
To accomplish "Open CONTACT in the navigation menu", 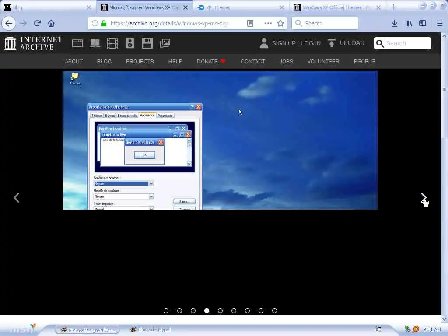I will (253, 61).
